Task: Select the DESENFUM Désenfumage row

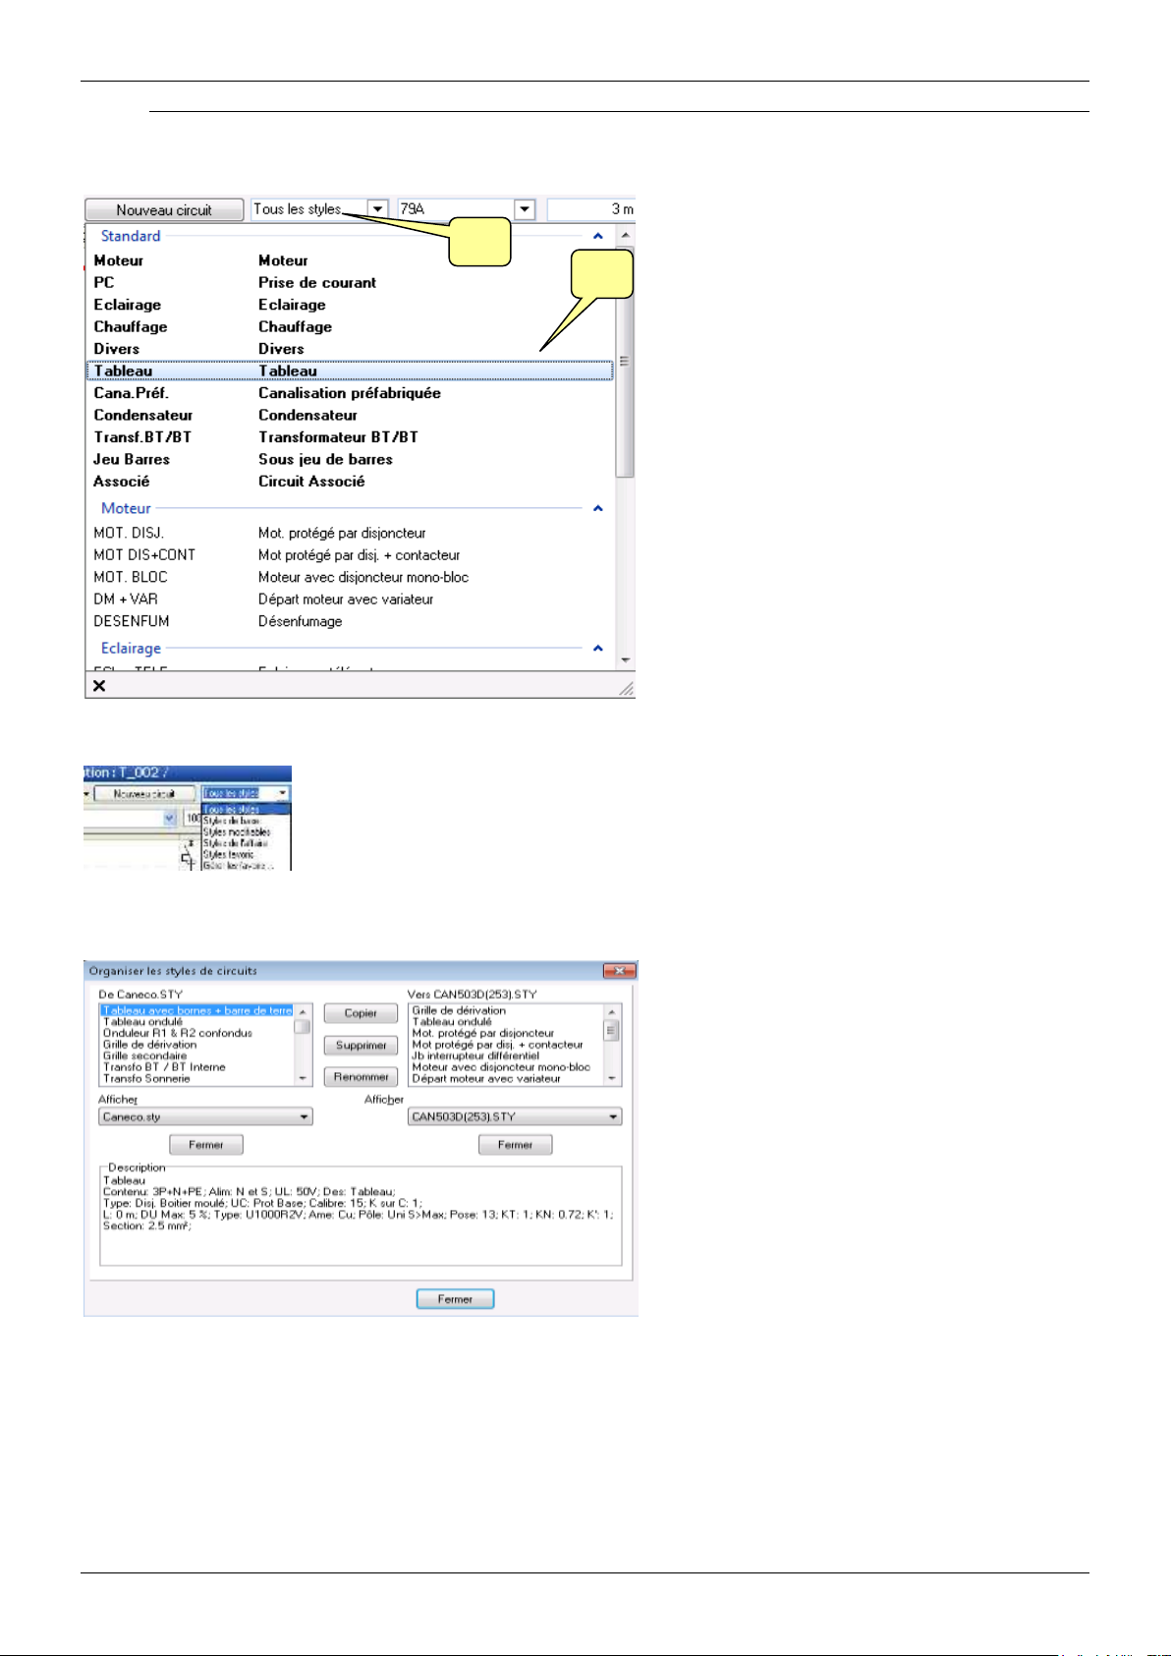Action: (x=351, y=621)
